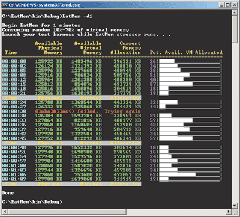Click the cmd.exe title bar icon
Image resolution: width=240 pixels, height=217 pixels.
pos(5,5)
